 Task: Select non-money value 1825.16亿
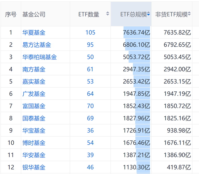pos(177,118)
